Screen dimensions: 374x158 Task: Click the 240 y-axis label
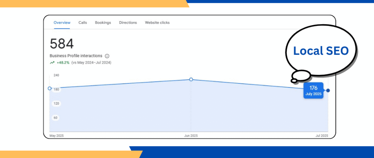pos(56,75)
